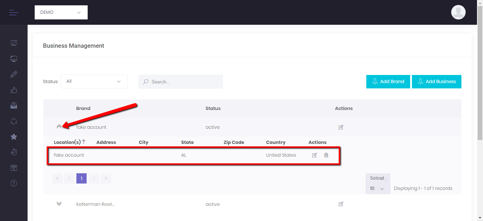483x221 pixels.
Task: Click the pencil icon in the sidebar
Action: [x=14, y=74]
